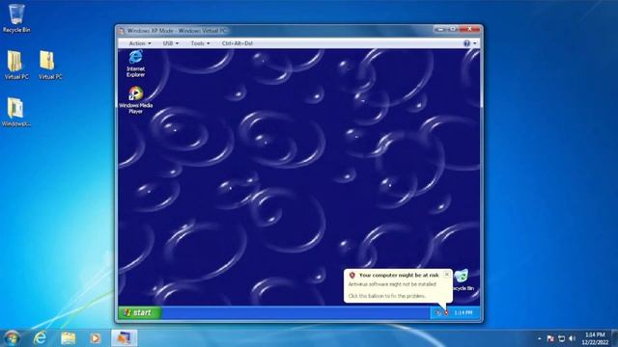Open Windows Media Player from taskbar

[x=95, y=338]
